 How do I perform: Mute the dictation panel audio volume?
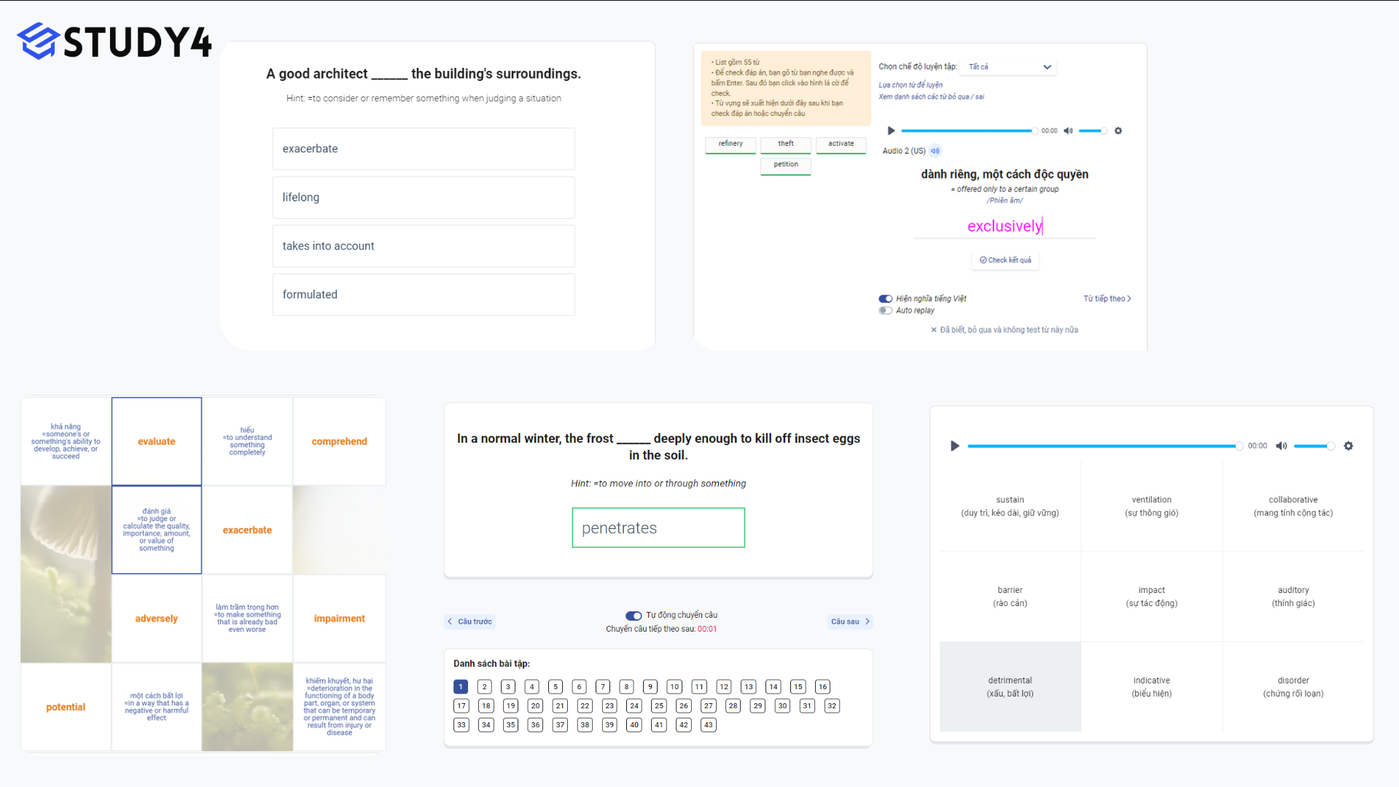click(x=1068, y=131)
